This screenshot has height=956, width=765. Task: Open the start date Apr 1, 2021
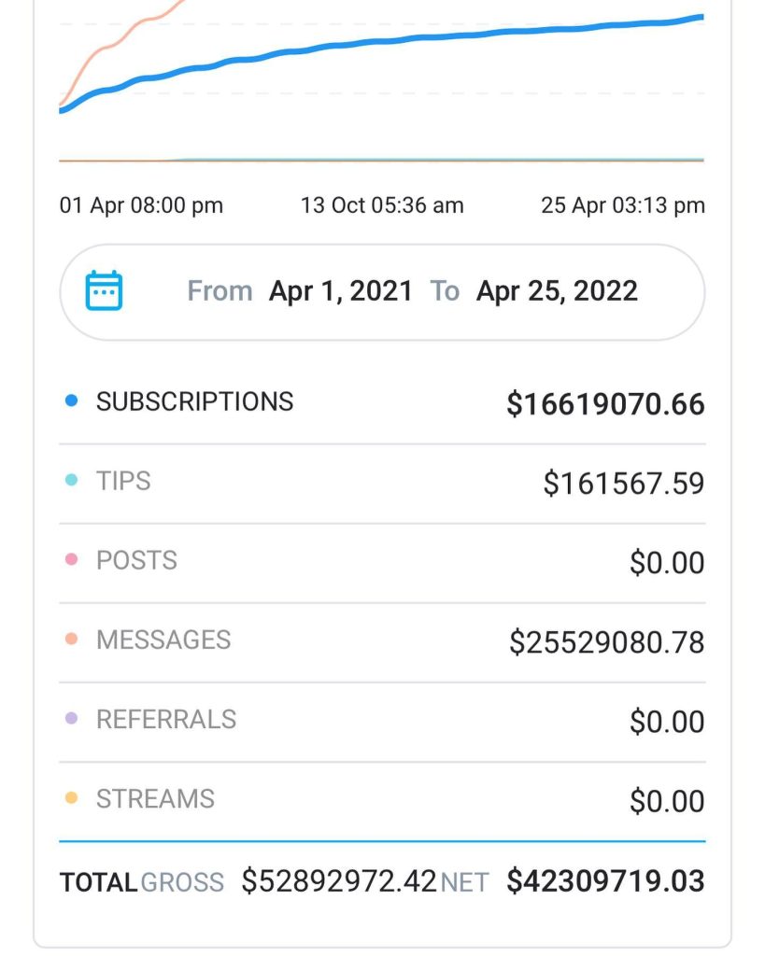pos(340,290)
